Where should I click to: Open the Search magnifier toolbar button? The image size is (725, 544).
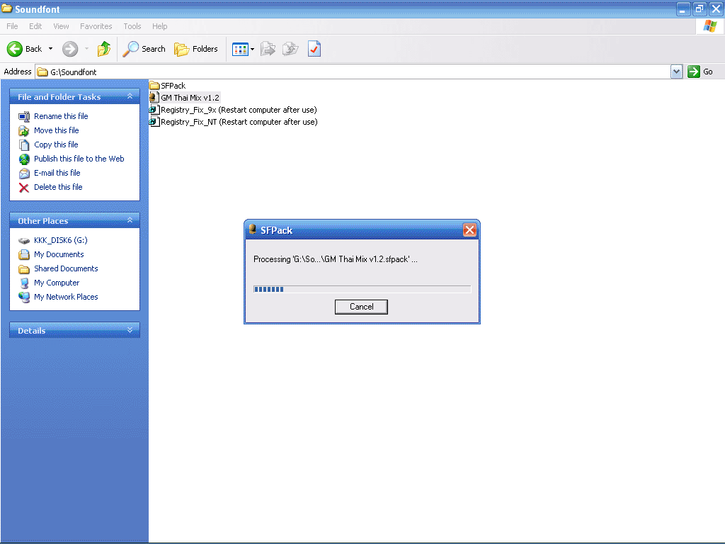click(x=144, y=49)
